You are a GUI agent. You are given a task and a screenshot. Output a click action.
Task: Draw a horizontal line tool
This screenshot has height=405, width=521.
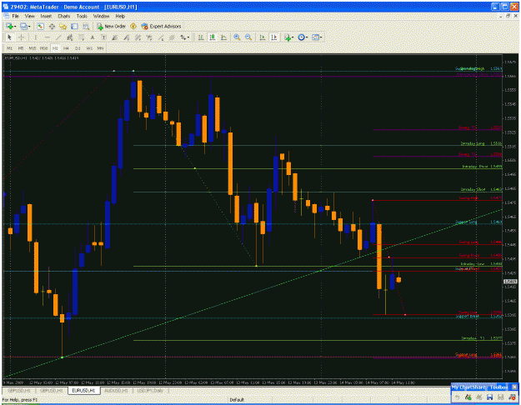[47, 37]
